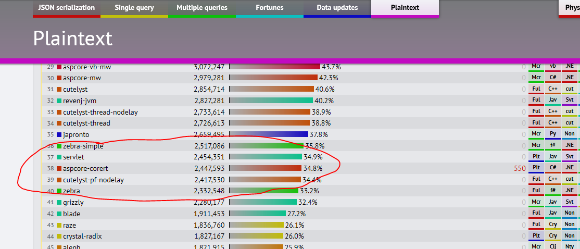Select the Multiple queries tab
This screenshot has width=580, height=249.
click(202, 8)
